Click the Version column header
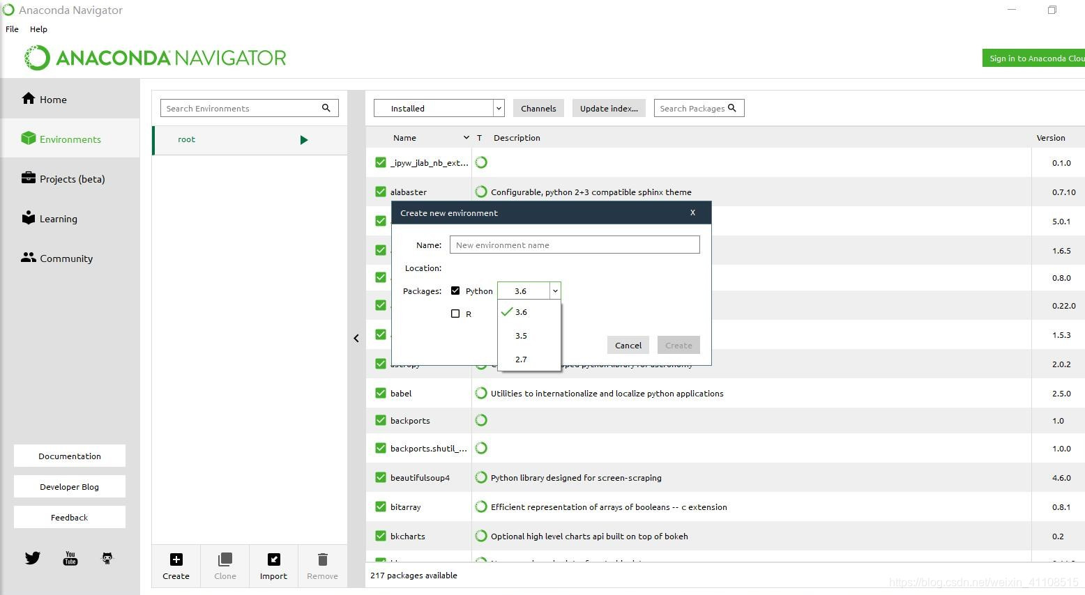Screen dimensions: 1085x595 point(1051,137)
